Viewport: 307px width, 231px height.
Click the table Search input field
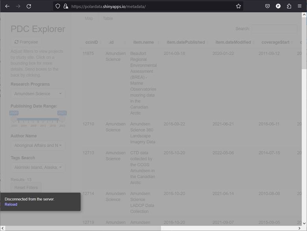point(275,29)
